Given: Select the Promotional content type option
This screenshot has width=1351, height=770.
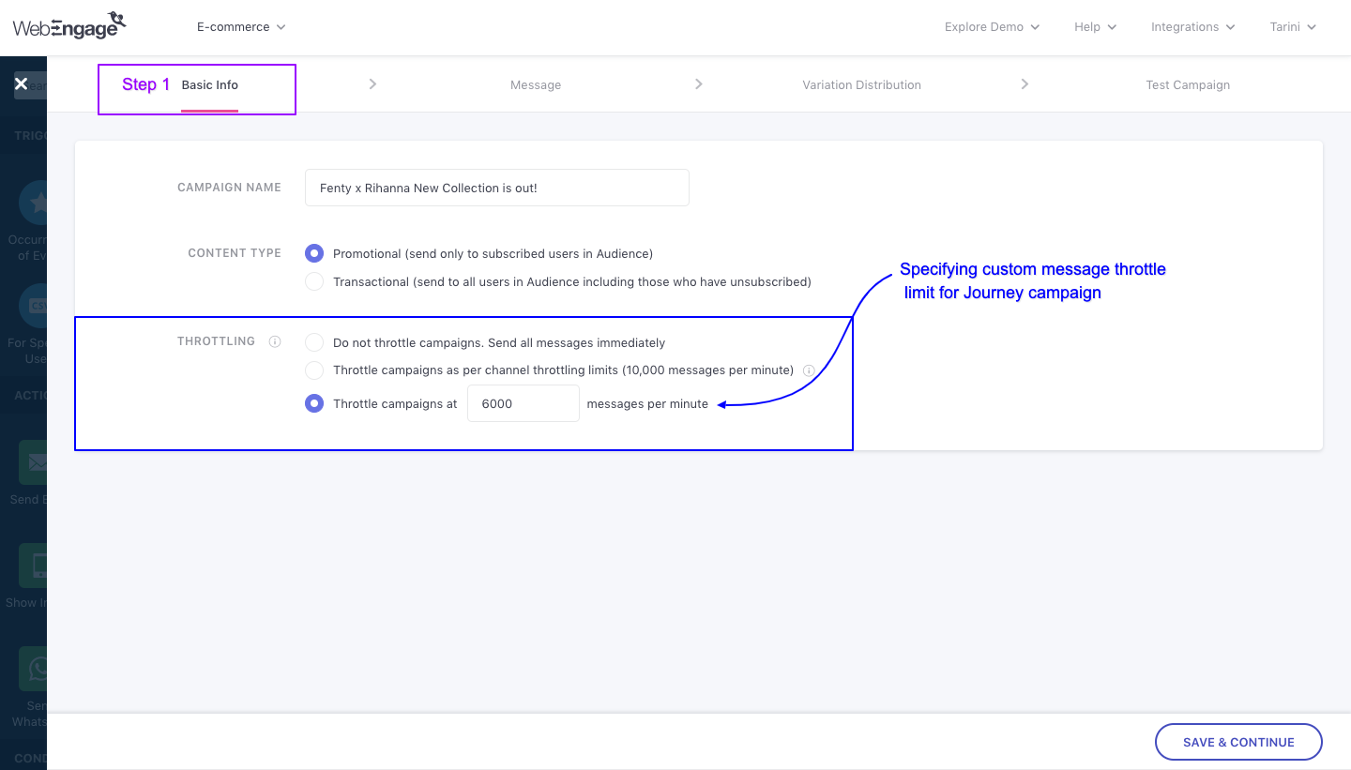Looking at the screenshot, I should coord(314,253).
